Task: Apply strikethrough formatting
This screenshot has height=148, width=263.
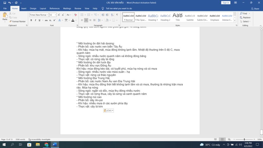Action: coord(46,20)
